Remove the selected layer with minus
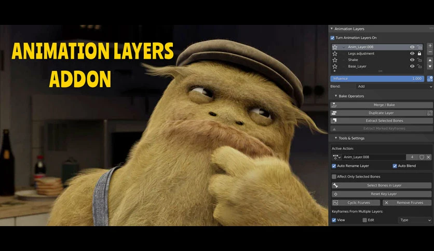The width and height of the screenshot is (434, 251). 430,52
